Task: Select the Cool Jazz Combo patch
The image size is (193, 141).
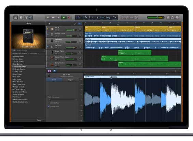Action: [19, 69]
